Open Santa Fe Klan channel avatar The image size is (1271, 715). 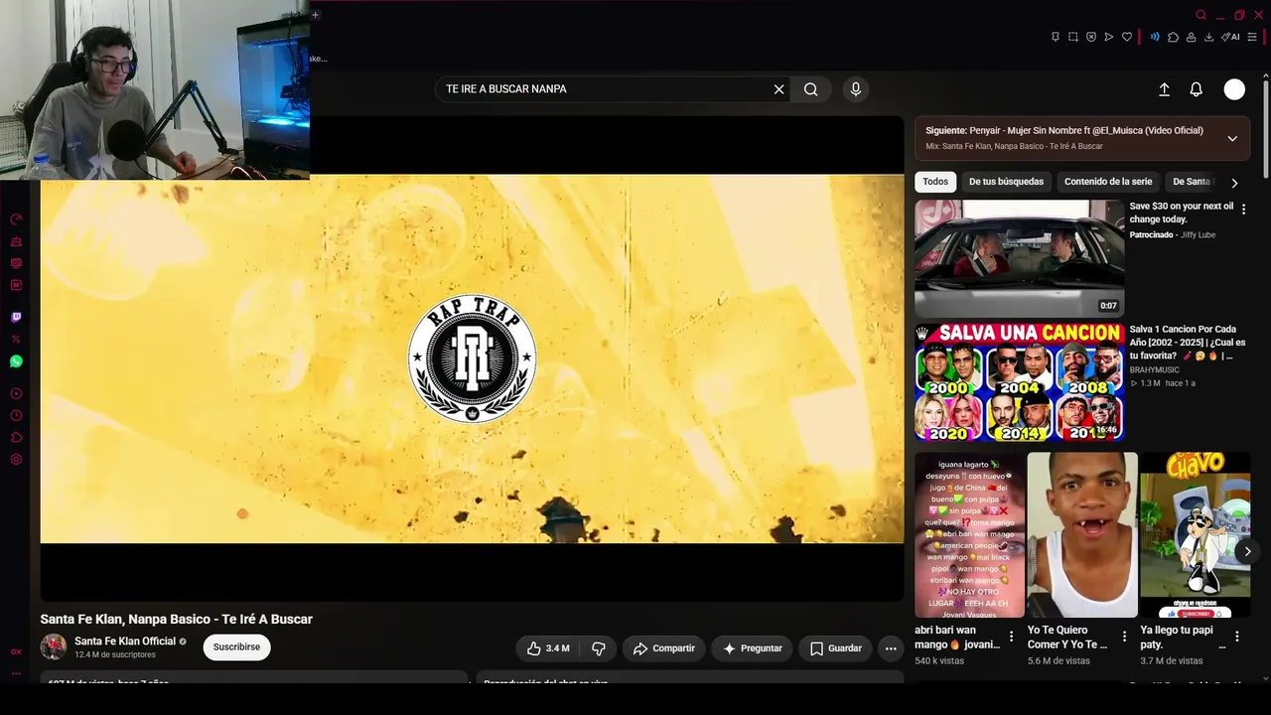coord(54,647)
